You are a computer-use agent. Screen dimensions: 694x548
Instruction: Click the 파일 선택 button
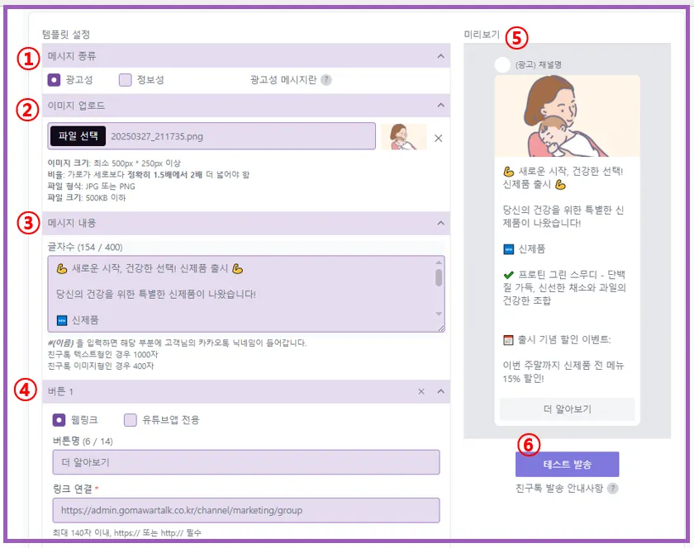click(78, 136)
